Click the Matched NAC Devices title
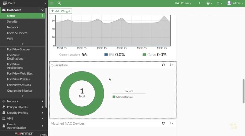 [x=67, y=123]
